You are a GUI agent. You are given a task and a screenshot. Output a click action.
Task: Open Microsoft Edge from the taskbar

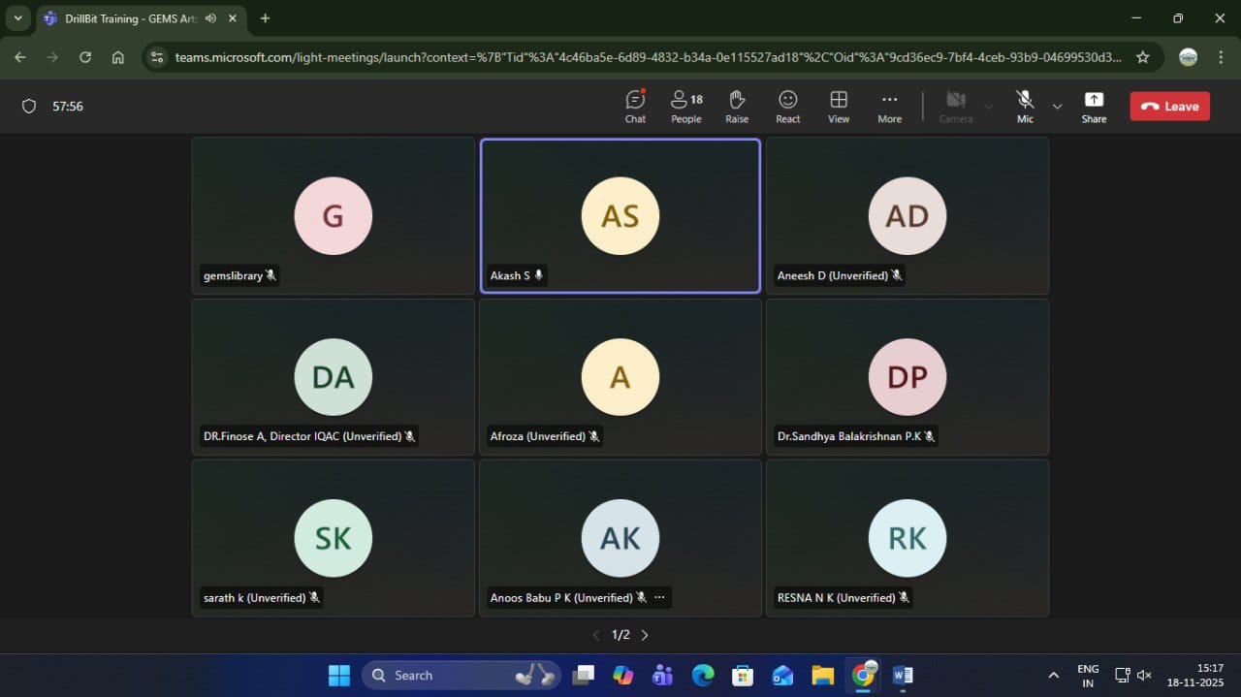click(702, 675)
